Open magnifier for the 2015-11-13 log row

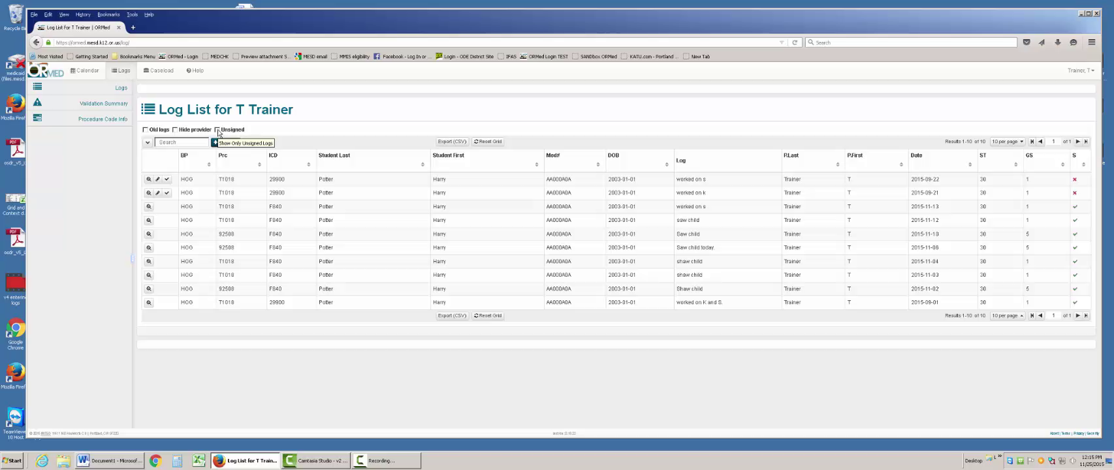[149, 206]
